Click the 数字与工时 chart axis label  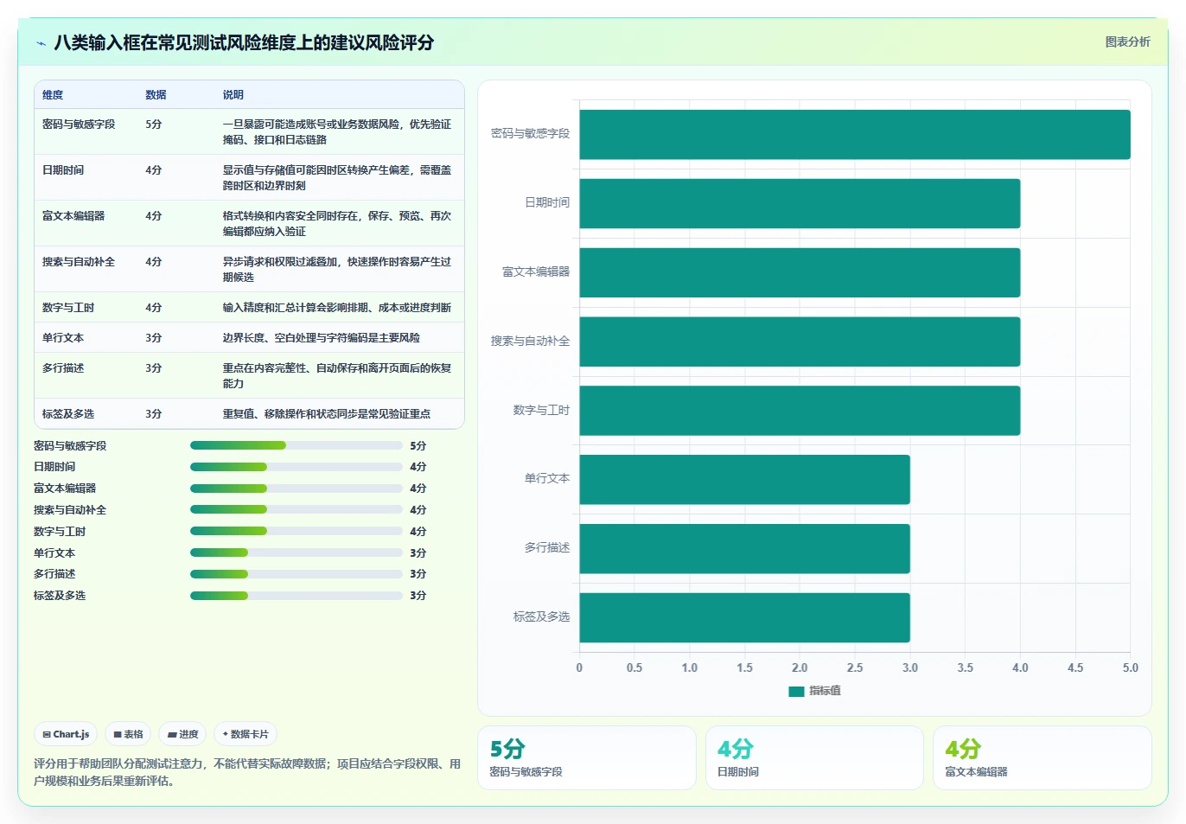point(541,411)
